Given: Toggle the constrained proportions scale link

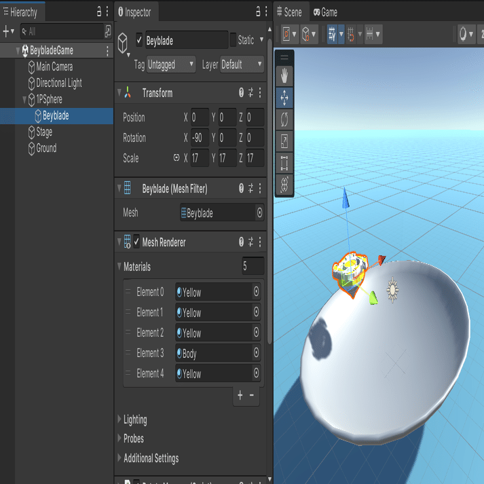Looking at the screenshot, I should coord(176,157).
